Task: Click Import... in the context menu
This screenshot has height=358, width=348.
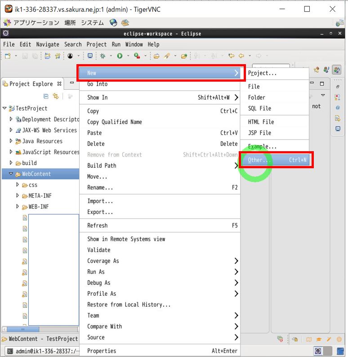Action: [160, 201]
